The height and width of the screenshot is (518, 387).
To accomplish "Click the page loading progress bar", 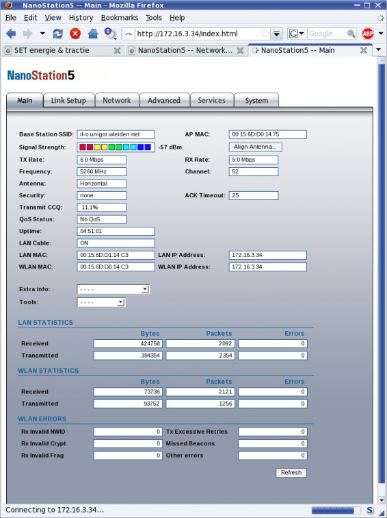I will (x=335, y=510).
